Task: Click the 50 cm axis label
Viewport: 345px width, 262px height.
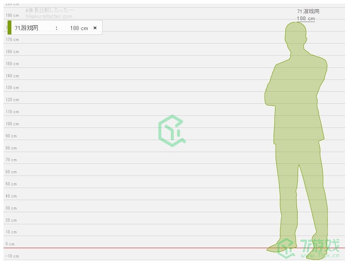Action: (11, 184)
